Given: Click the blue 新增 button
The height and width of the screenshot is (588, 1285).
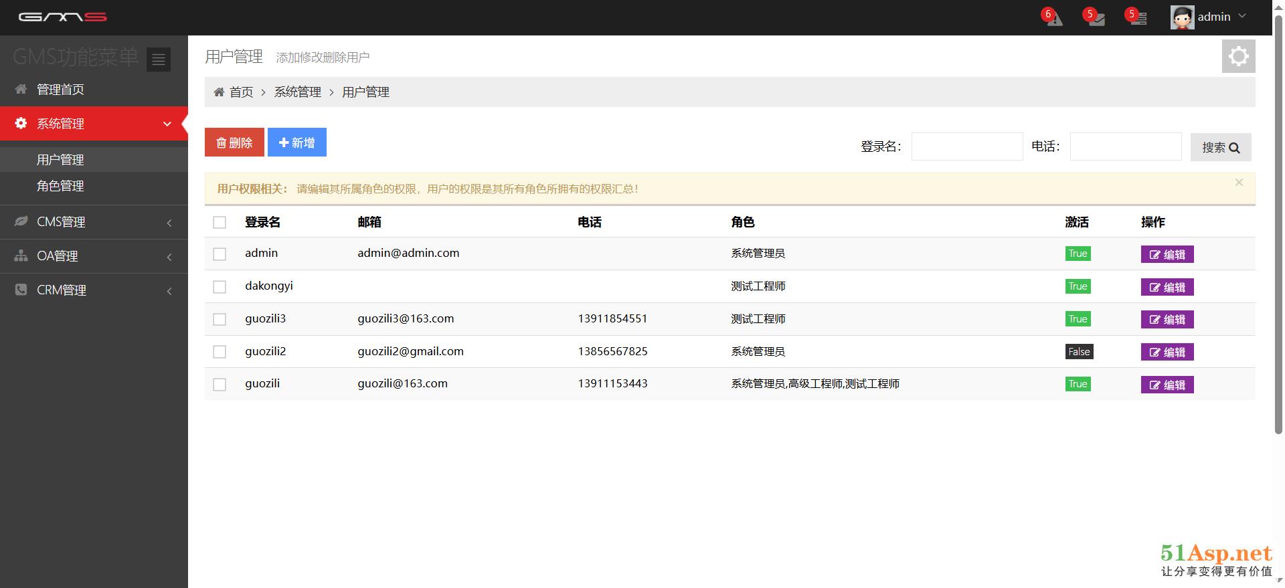Looking at the screenshot, I should point(296,142).
